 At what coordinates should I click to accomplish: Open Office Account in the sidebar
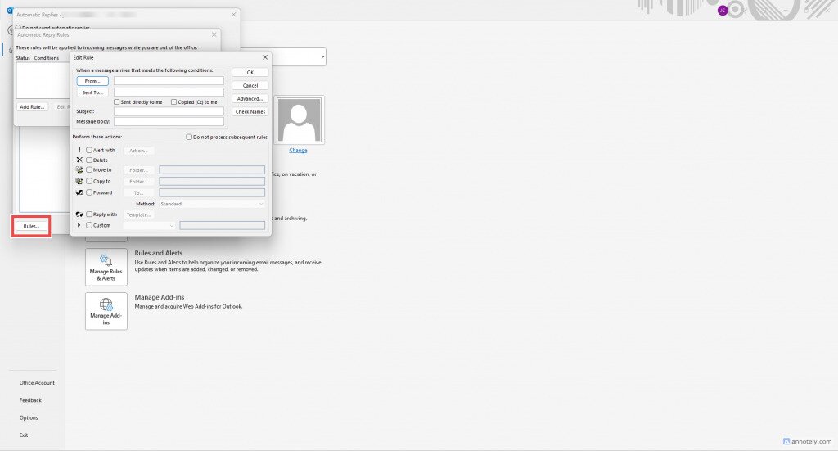click(37, 382)
